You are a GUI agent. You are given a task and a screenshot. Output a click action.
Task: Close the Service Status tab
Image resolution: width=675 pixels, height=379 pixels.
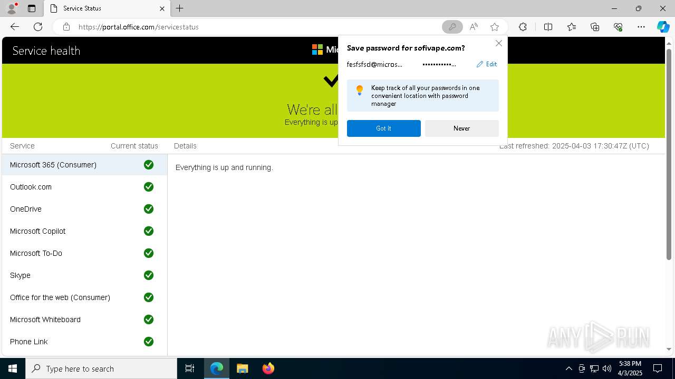pyautogui.click(x=162, y=8)
